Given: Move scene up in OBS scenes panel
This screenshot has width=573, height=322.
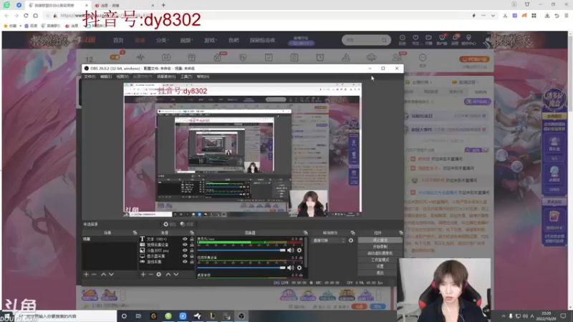Looking at the screenshot, I should (x=103, y=274).
